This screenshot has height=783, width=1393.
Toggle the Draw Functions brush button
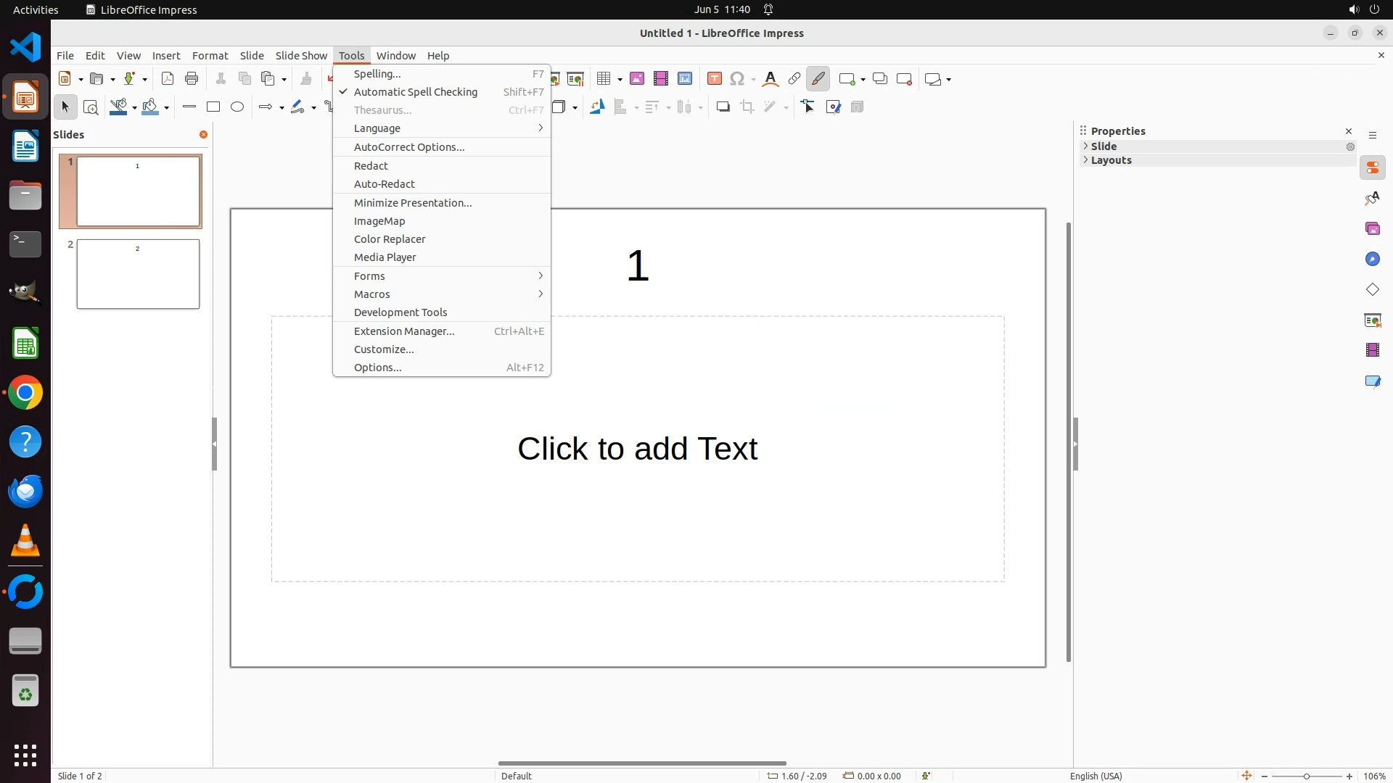pyautogui.click(x=818, y=79)
